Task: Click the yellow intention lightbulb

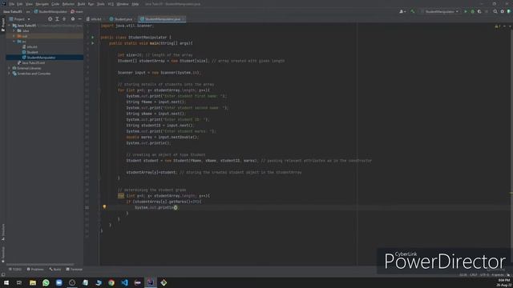Action: (x=104, y=207)
